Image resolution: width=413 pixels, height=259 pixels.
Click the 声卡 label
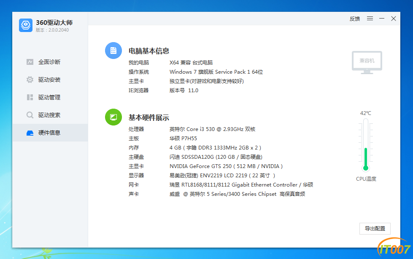134,194
